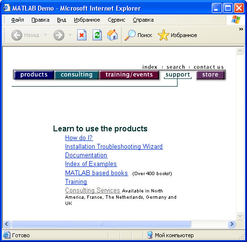Open the Справка menu

click(x=143, y=20)
